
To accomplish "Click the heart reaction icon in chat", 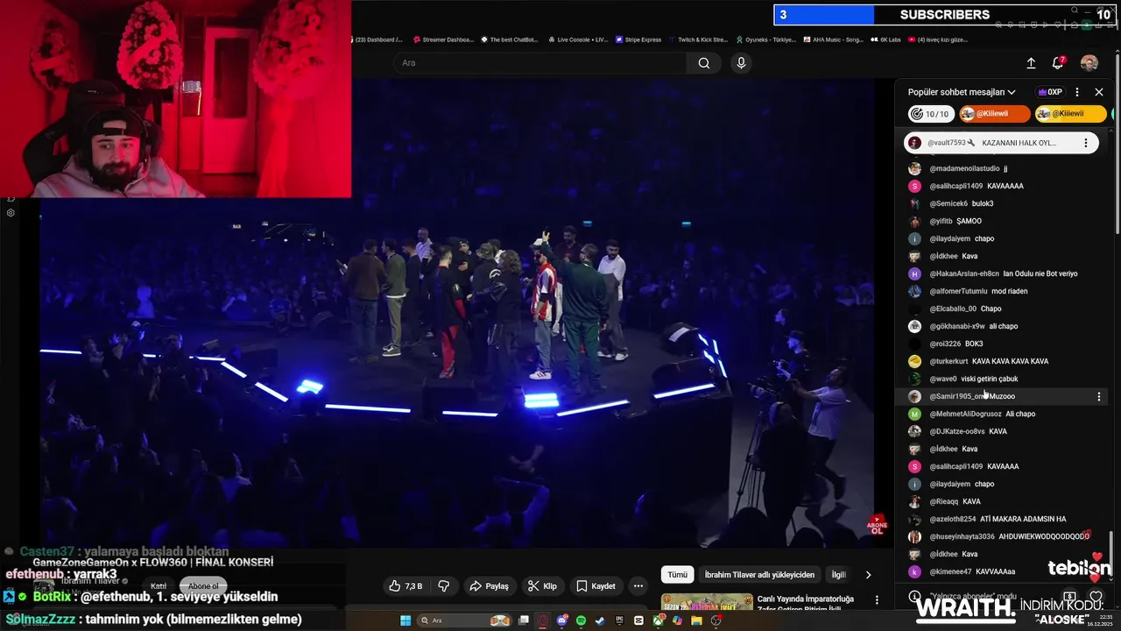I will tap(1096, 597).
